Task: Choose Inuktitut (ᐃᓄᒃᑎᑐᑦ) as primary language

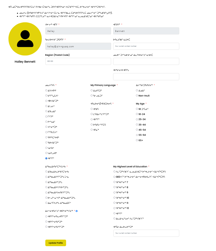Action: (x=92, y=90)
